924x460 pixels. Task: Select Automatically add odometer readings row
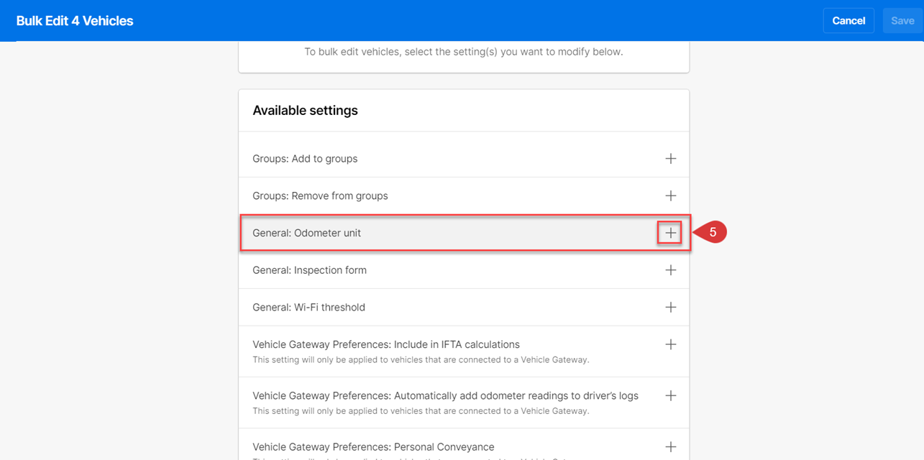pos(445,395)
